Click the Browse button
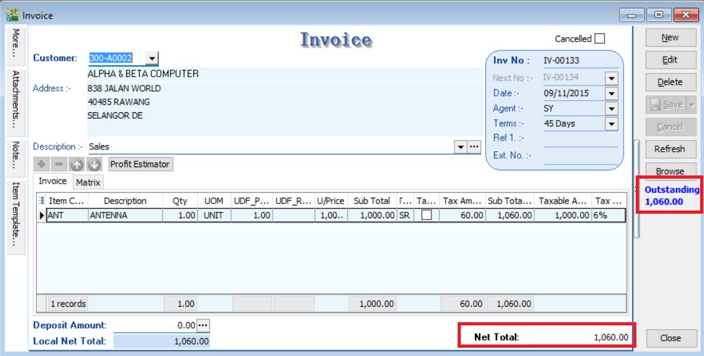The height and width of the screenshot is (356, 704). click(670, 171)
